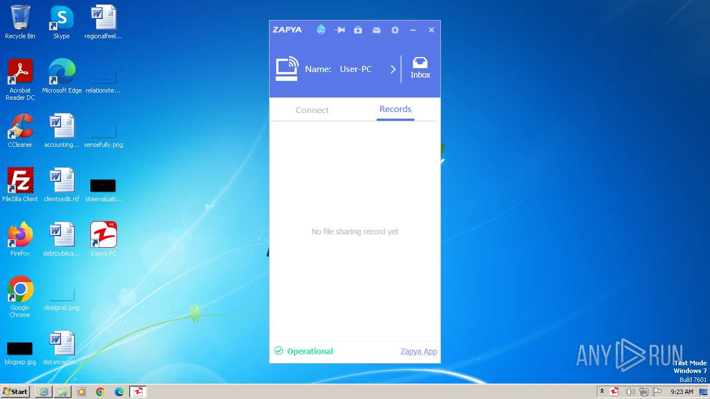Expand device name chevron next to User-PC
This screenshot has height=399, width=710.
pos(393,69)
